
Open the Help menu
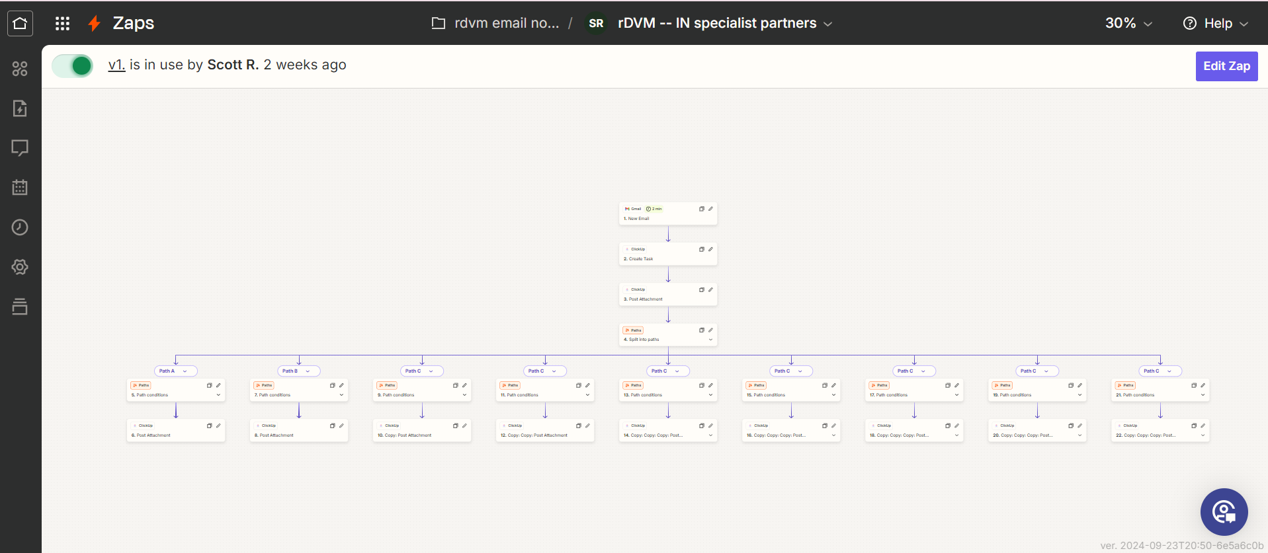pos(1216,23)
